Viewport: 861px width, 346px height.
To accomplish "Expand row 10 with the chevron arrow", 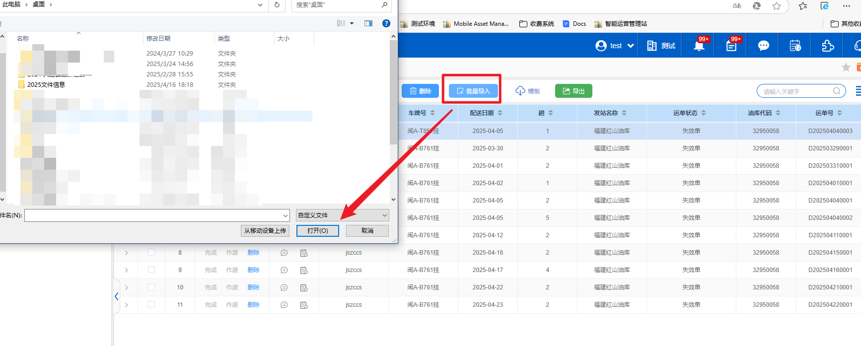I will click(127, 287).
